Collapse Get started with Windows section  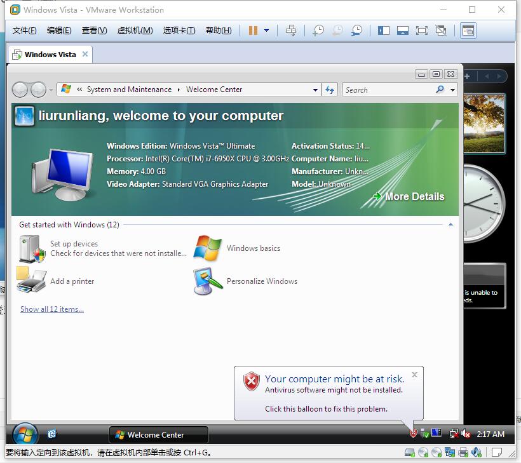450,225
